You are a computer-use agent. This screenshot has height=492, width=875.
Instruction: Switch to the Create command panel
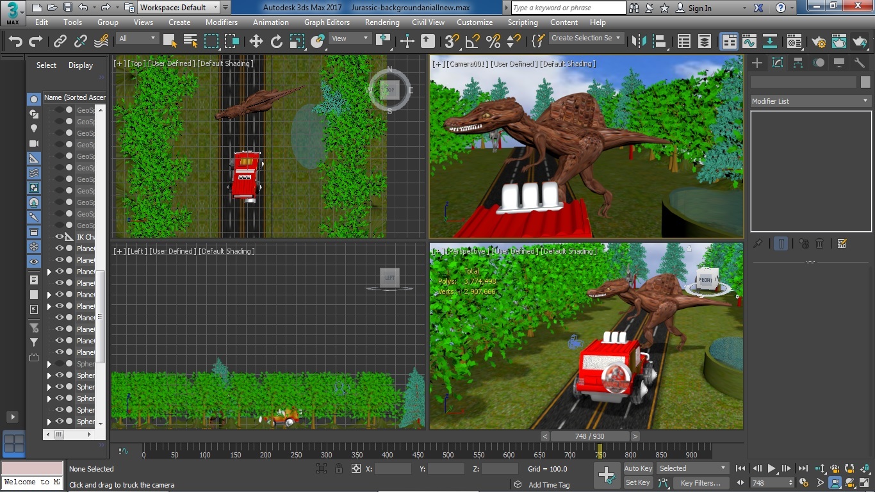pyautogui.click(x=757, y=63)
